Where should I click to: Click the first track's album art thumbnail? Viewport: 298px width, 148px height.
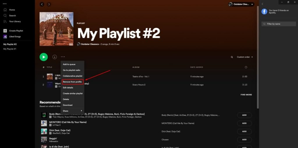(50, 77)
